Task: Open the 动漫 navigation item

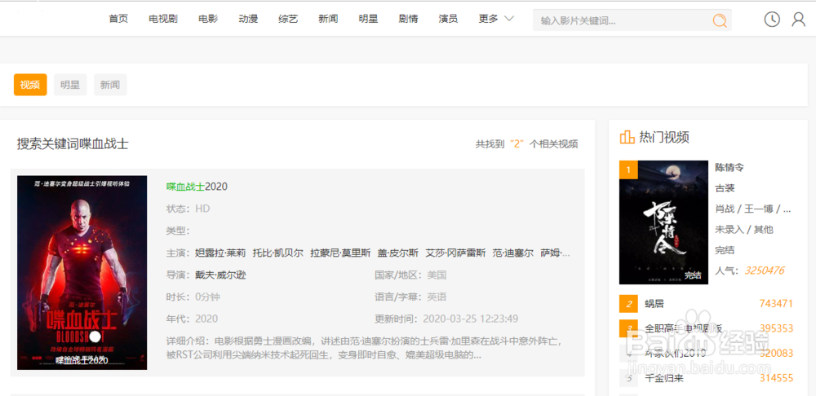Action: coord(248,19)
